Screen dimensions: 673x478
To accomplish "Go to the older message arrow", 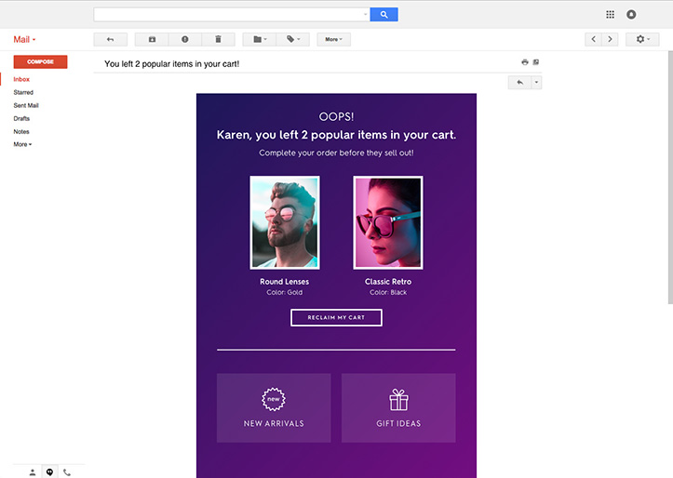I will 610,39.
